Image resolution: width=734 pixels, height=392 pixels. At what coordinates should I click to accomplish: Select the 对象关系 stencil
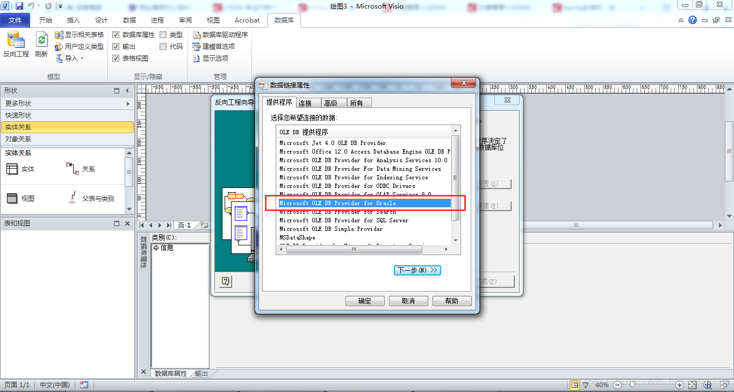point(67,139)
